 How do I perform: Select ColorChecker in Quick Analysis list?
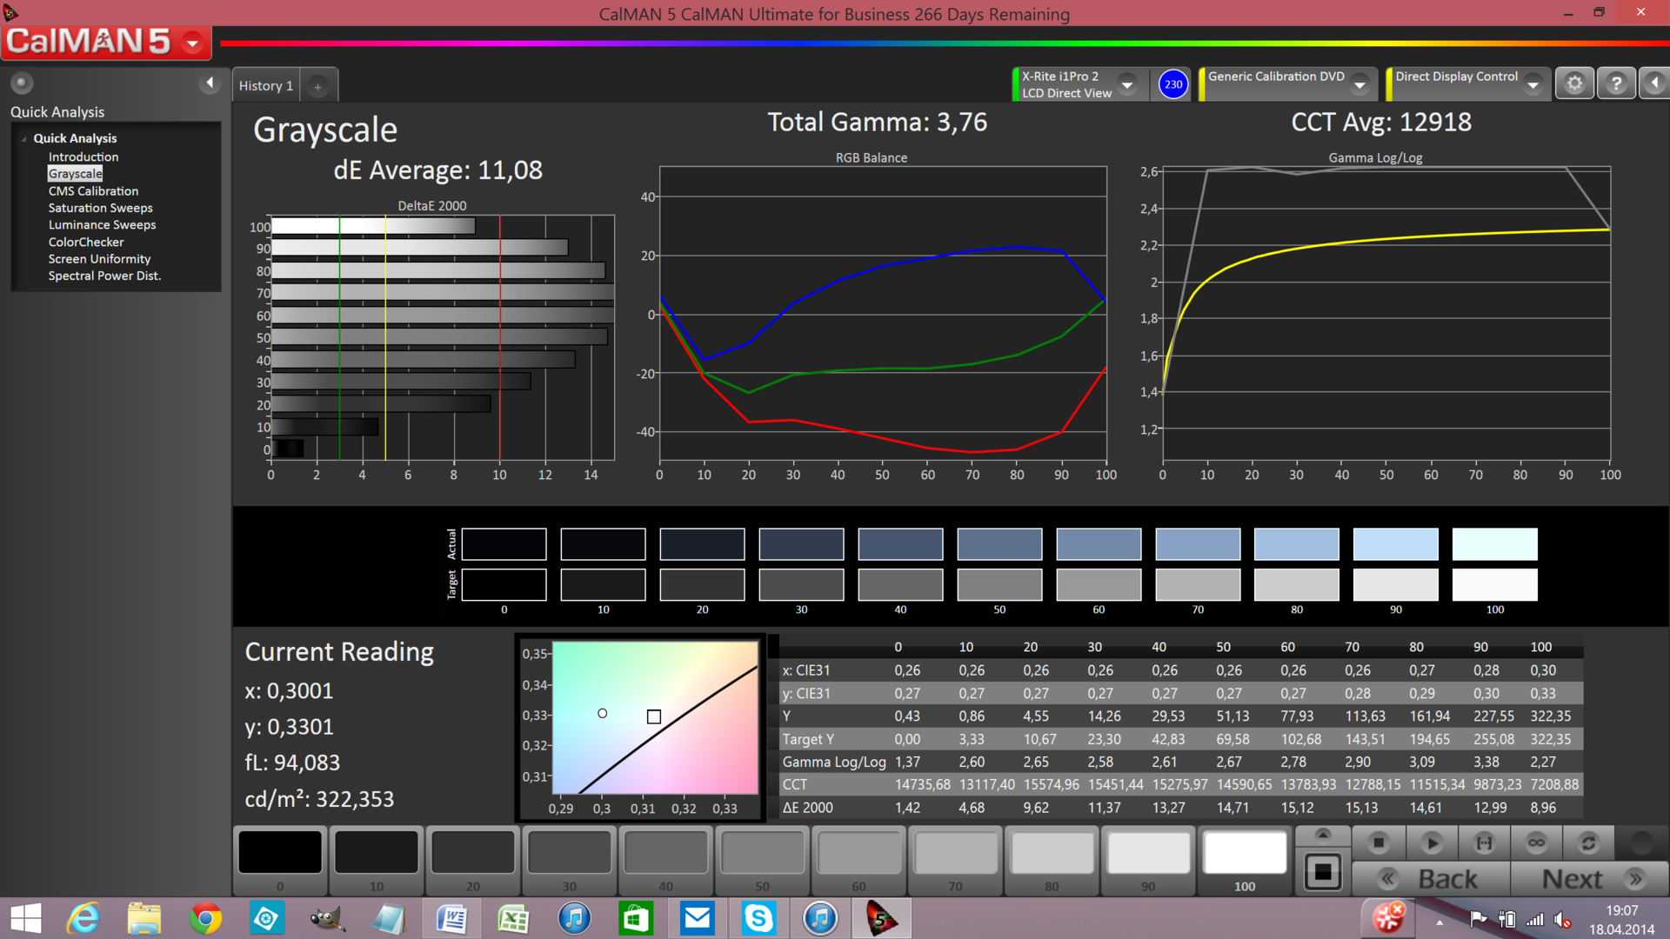tap(86, 242)
